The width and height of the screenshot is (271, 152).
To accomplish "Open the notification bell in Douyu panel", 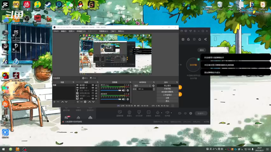I will 200,39.
